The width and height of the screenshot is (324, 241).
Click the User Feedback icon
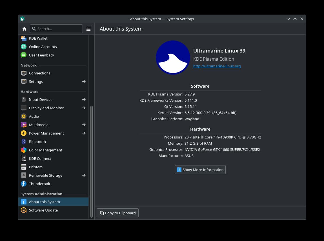pyautogui.click(x=24, y=55)
